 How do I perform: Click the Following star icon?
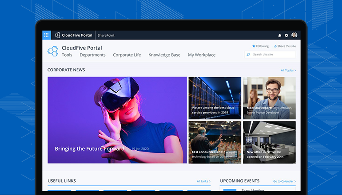[254, 46]
